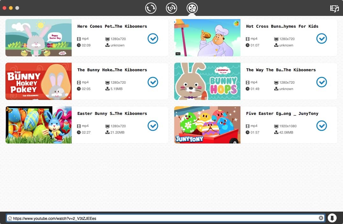This screenshot has height=224, width=343.
Task: Click the 5.19MB file size value
Action: pyautogui.click(x=116, y=89)
